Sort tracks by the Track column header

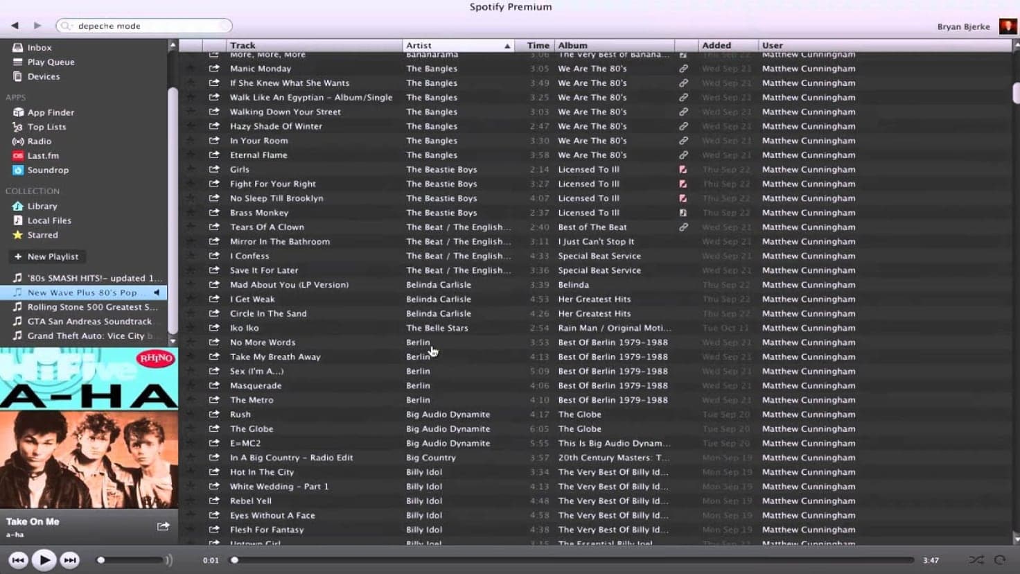pos(314,46)
